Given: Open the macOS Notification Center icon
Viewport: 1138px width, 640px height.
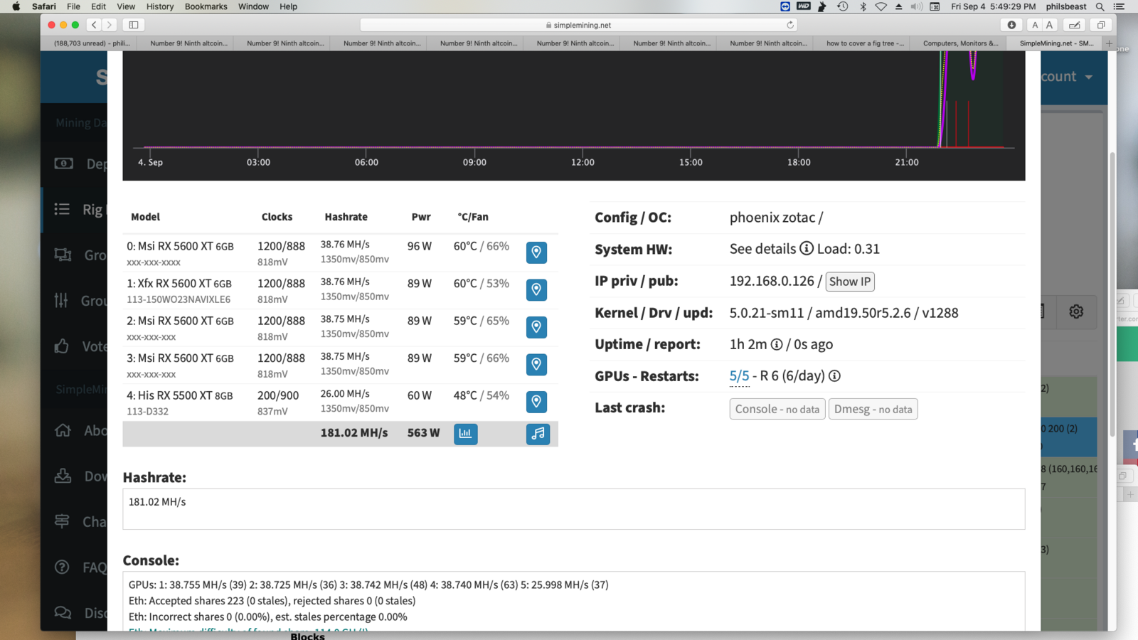Looking at the screenshot, I should [1119, 6].
